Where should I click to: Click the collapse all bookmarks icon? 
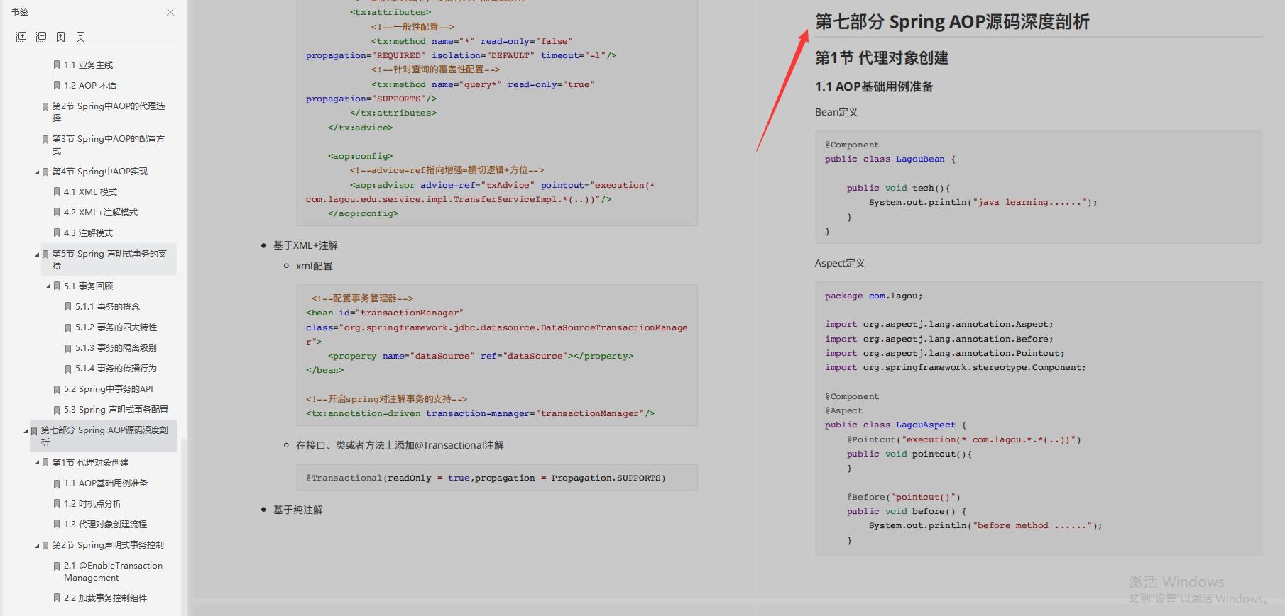click(41, 37)
